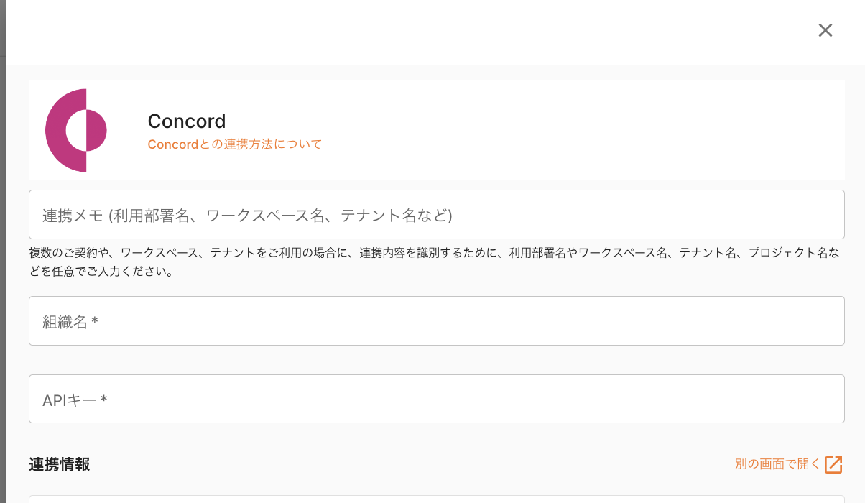Screen dimensions: 865x503
Task: Open the Concordとの連携方法について help link
Action: click(234, 144)
